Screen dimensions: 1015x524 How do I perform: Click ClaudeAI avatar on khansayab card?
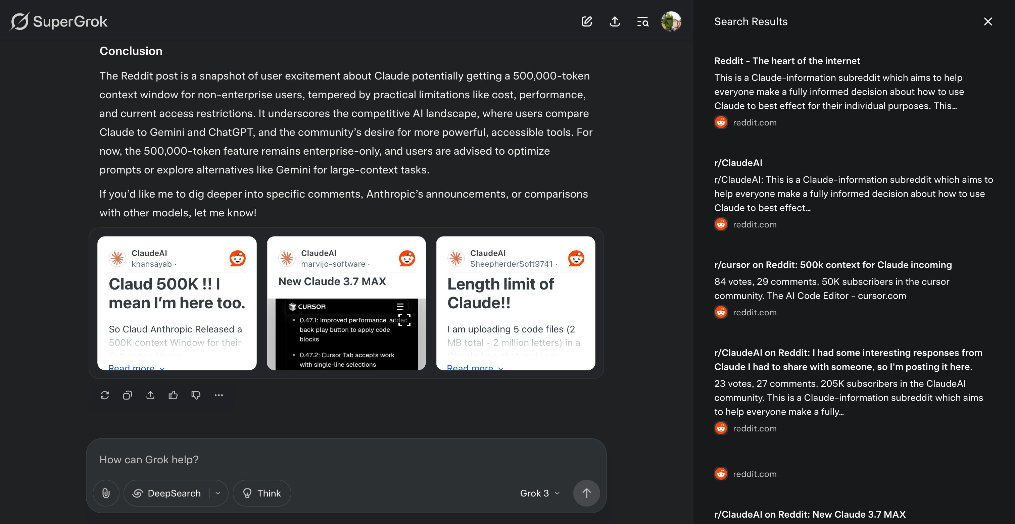click(x=117, y=258)
